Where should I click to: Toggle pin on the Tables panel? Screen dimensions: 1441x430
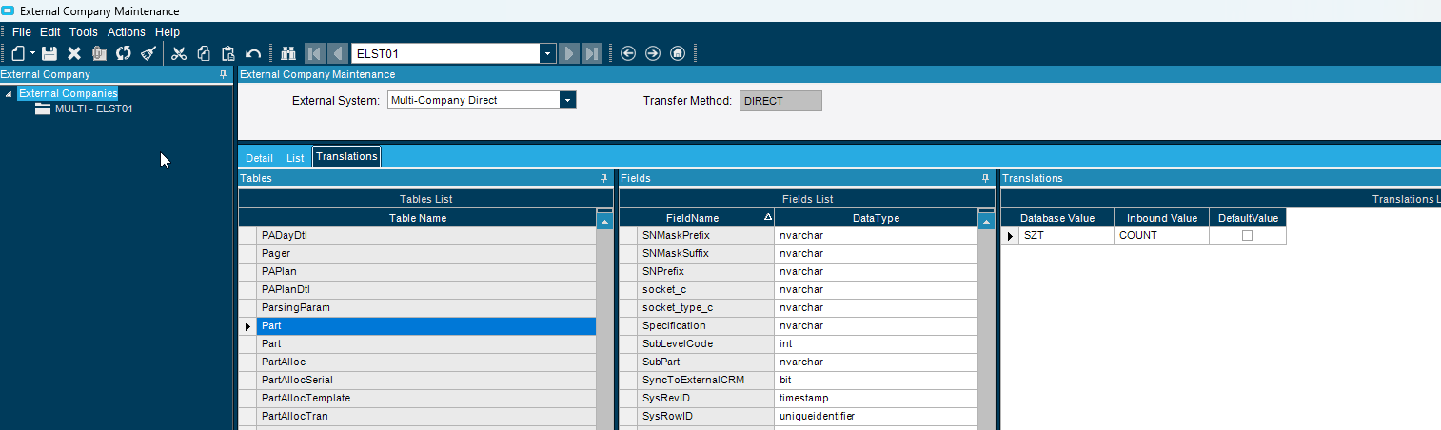[603, 178]
